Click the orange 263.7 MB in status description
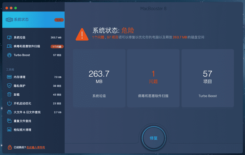 coord(180,37)
